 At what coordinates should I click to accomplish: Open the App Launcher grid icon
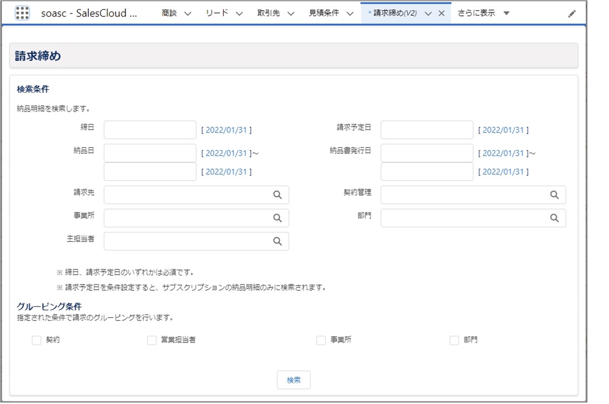tap(22, 13)
